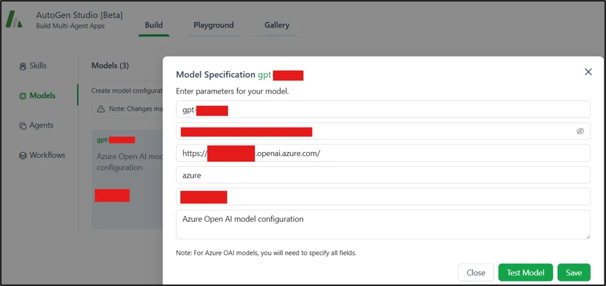Image resolution: width=606 pixels, height=286 pixels.
Task: Open the Workflows sidebar section
Action: coord(42,155)
